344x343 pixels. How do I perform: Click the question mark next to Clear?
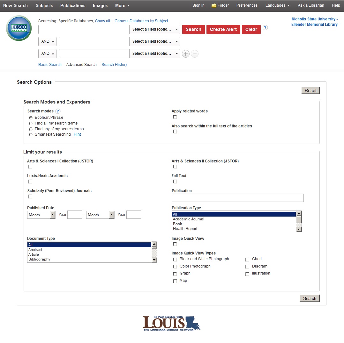coord(265,28)
